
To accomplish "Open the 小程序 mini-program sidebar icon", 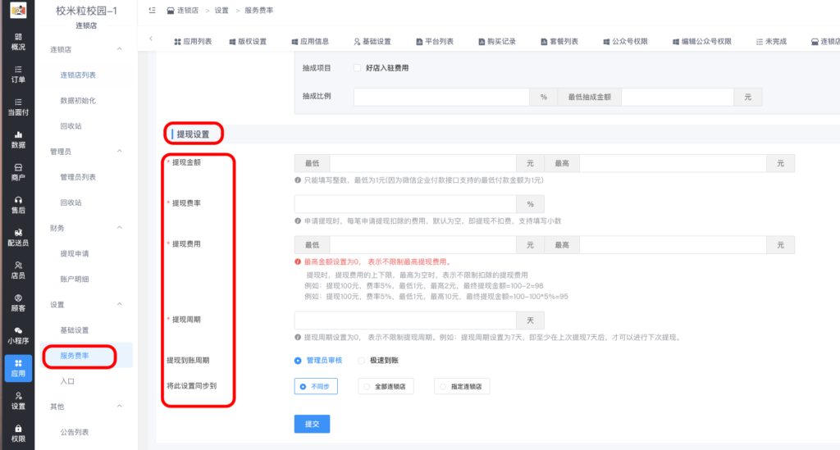I will 18,335.
